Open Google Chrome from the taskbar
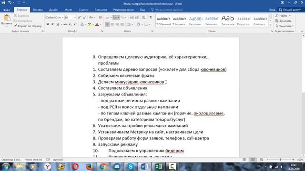 pos(103,167)
